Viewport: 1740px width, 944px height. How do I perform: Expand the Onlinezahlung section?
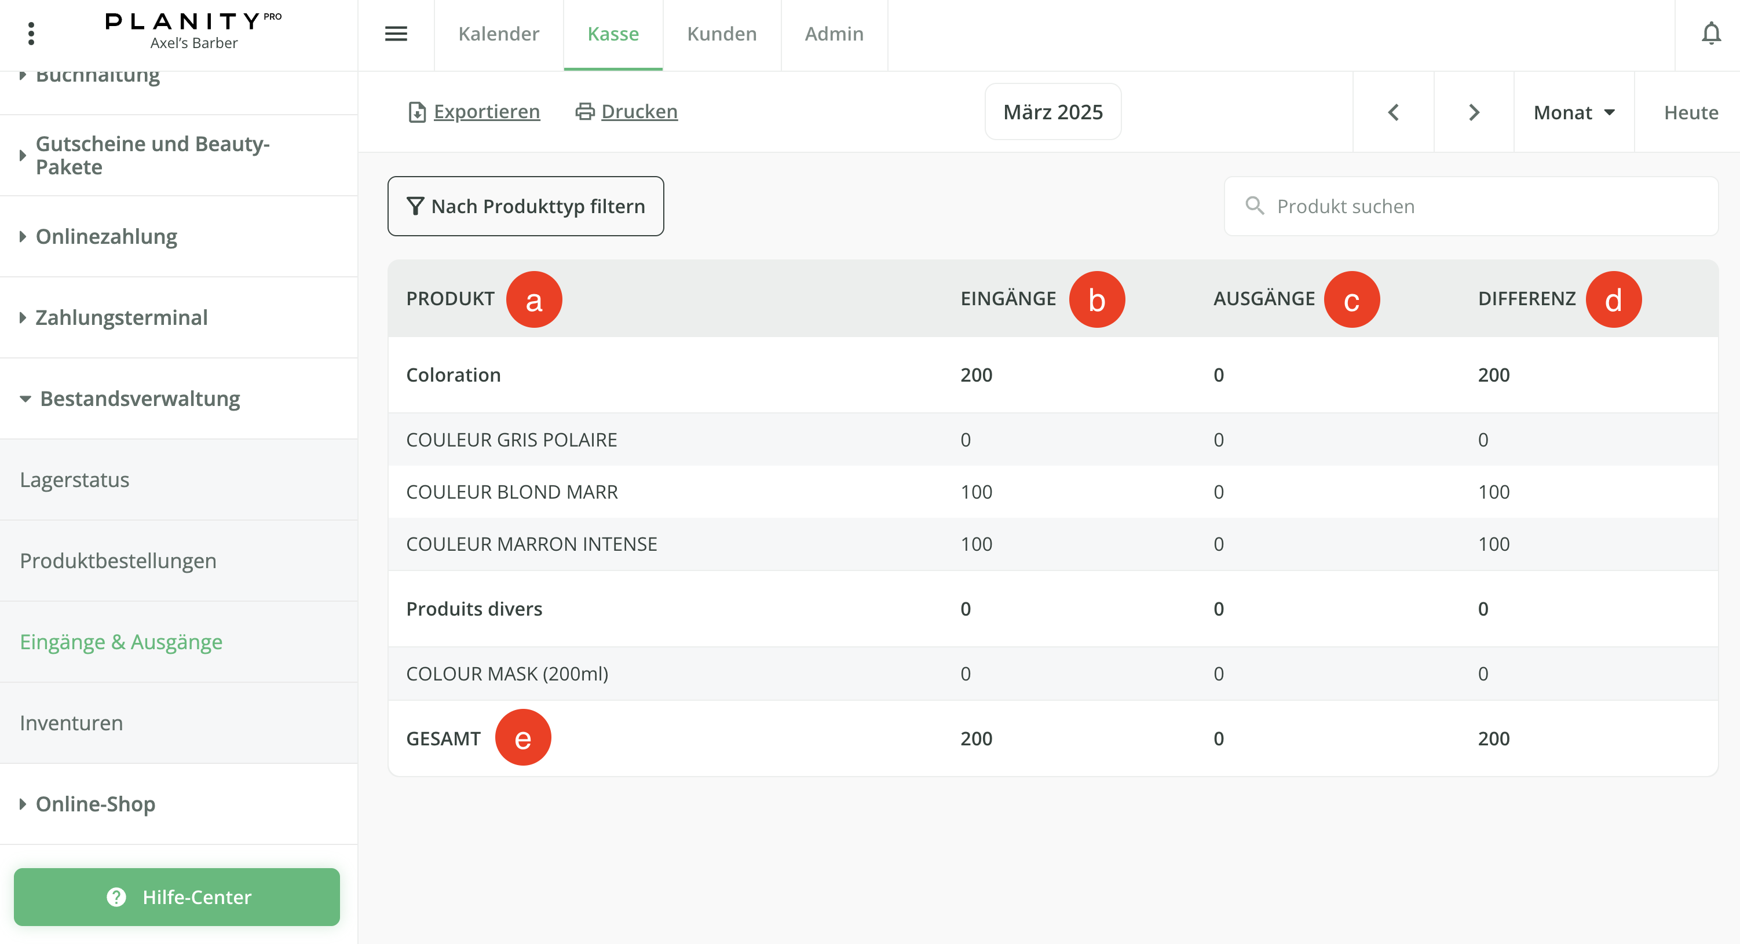(106, 236)
